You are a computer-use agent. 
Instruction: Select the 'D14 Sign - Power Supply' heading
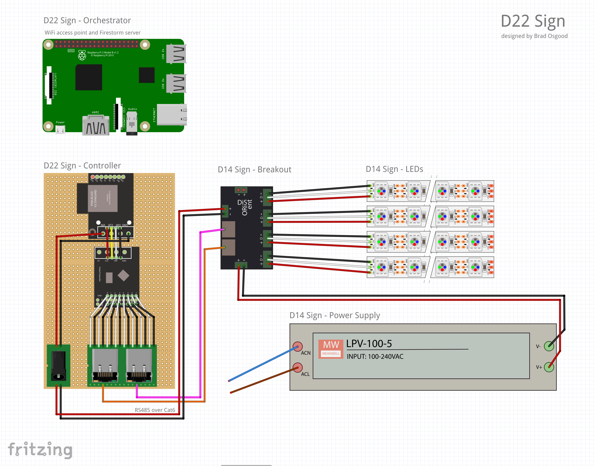pyautogui.click(x=335, y=315)
